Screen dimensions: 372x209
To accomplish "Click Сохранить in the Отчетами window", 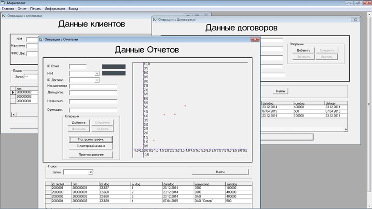I will 102,122.
